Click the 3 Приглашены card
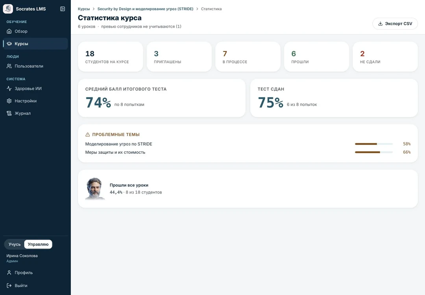 (179, 57)
